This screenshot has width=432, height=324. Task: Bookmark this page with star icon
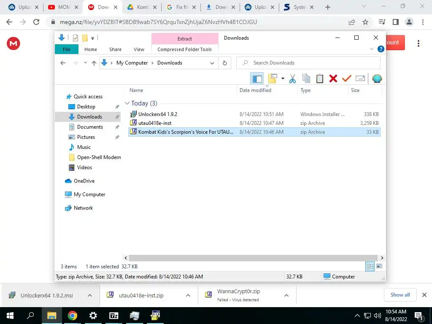(x=365, y=22)
